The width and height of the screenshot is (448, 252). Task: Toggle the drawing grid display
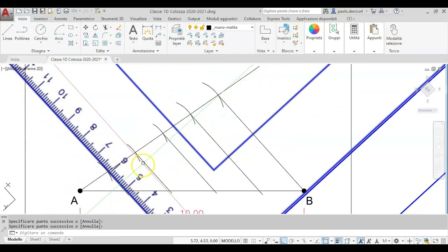246,241
